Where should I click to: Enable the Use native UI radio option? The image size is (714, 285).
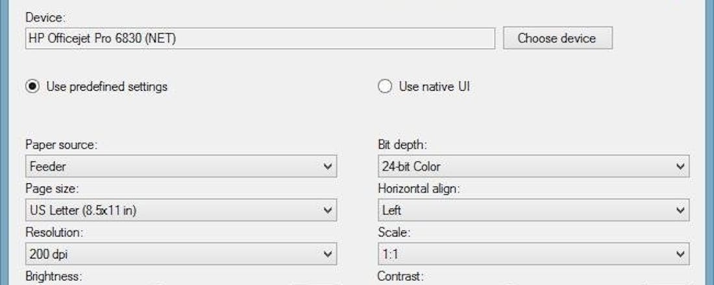click(x=386, y=86)
